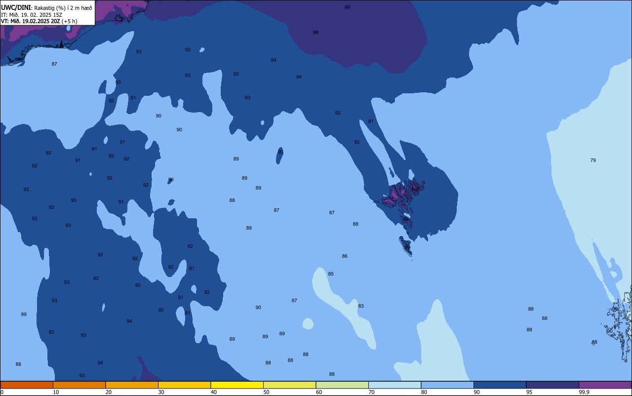Select the medium blue 90–95 legend swatch
632x396 pixels.
coord(500,385)
